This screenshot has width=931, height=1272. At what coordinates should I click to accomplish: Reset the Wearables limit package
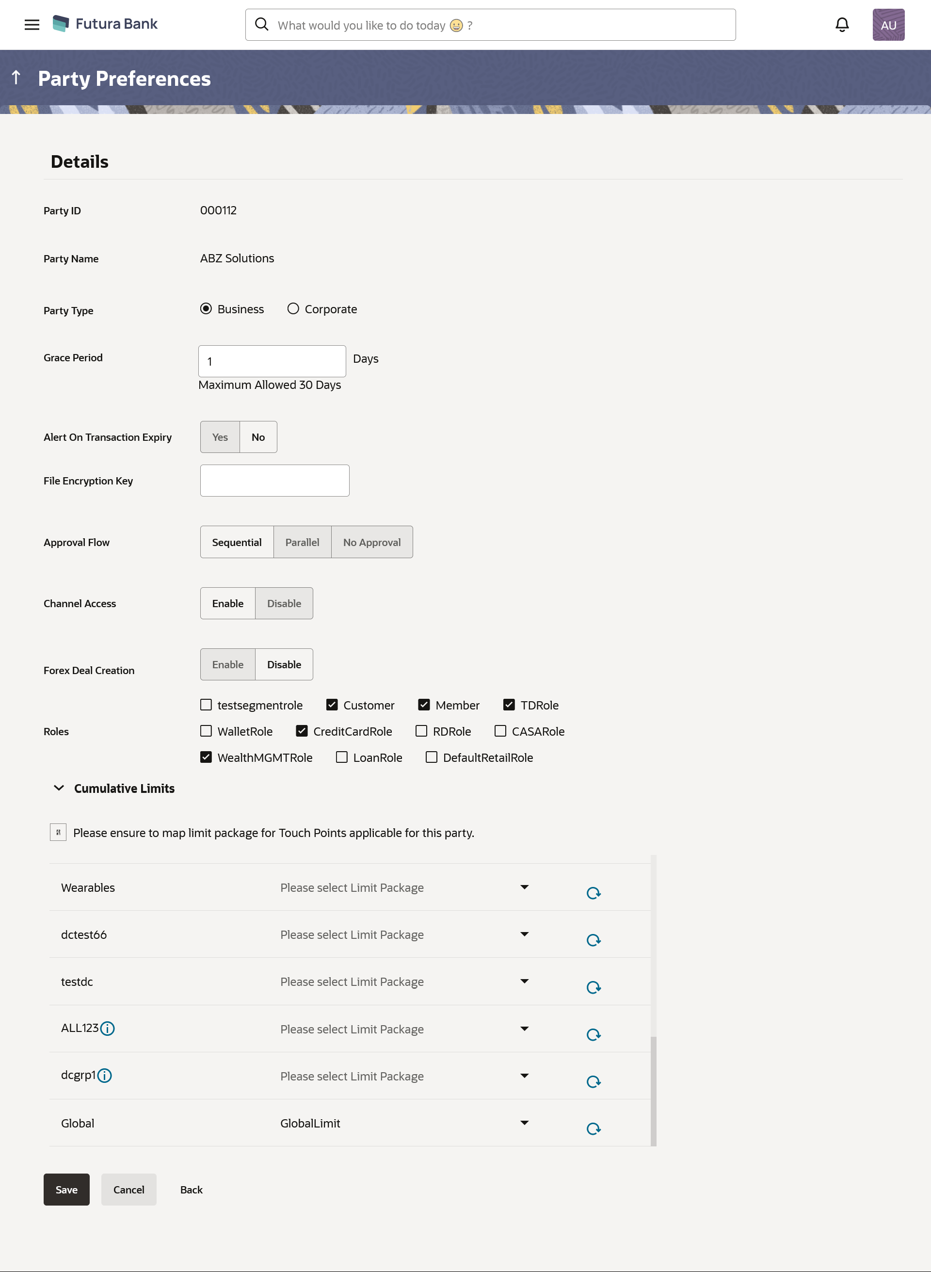(593, 893)
